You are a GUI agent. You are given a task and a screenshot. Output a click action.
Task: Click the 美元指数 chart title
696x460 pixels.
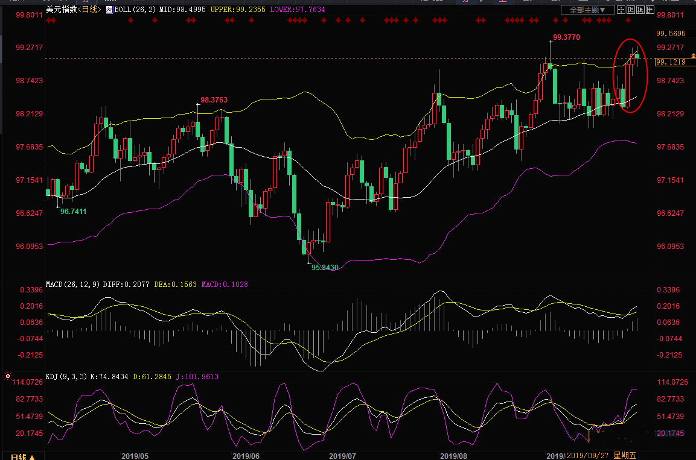60,10
